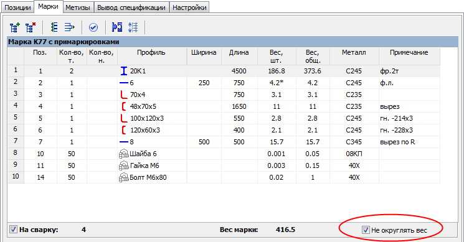Click weight cell 0.02
Viewport: 464px width, 242px height.
pyautogui.click(x=277, y=177)
